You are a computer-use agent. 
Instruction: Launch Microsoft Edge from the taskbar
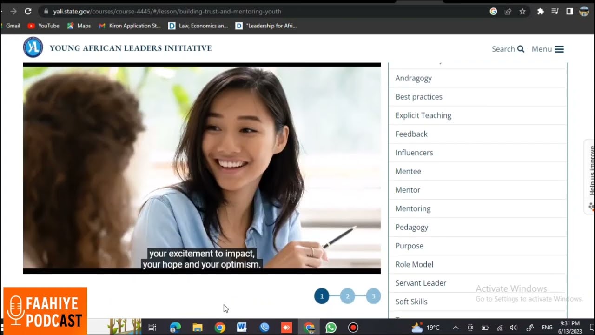coord(175,328)
